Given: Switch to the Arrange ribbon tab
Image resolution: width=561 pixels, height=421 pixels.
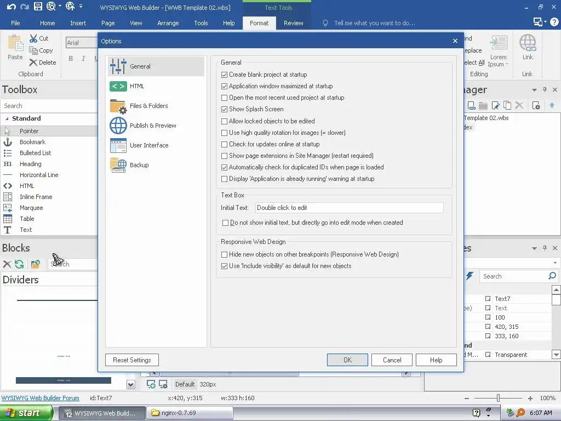Looking at the screenshot, I should [x=168, y=23].
